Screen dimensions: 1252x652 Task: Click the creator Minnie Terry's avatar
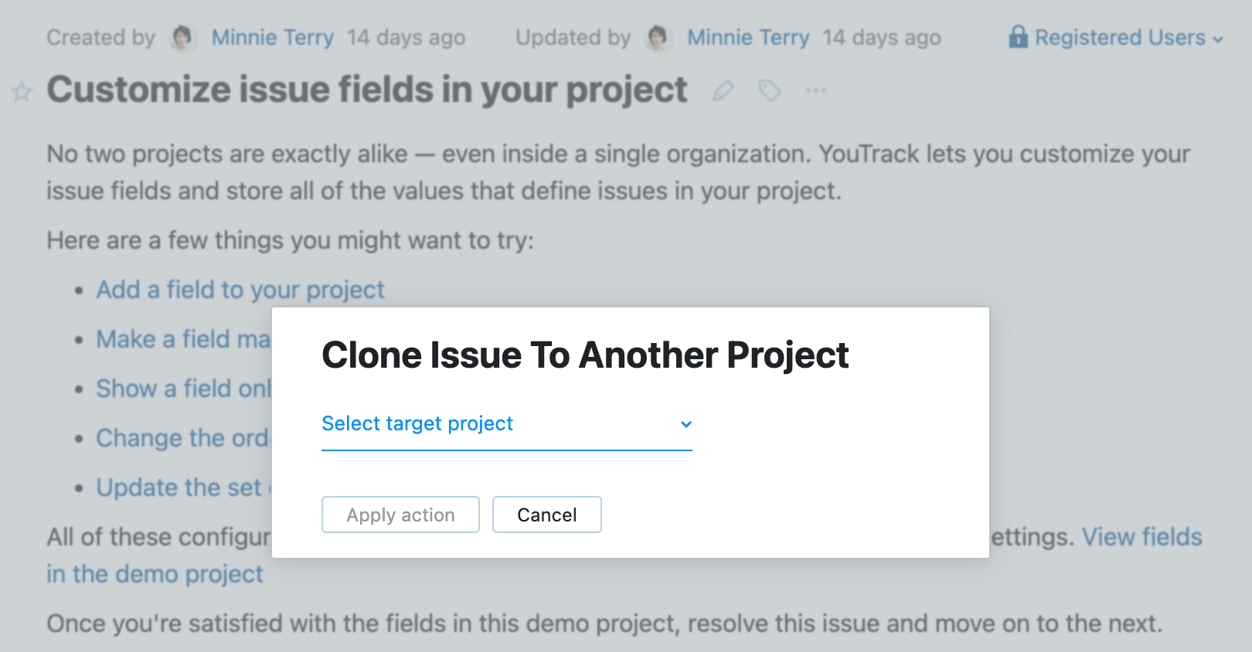click(183, 37)
